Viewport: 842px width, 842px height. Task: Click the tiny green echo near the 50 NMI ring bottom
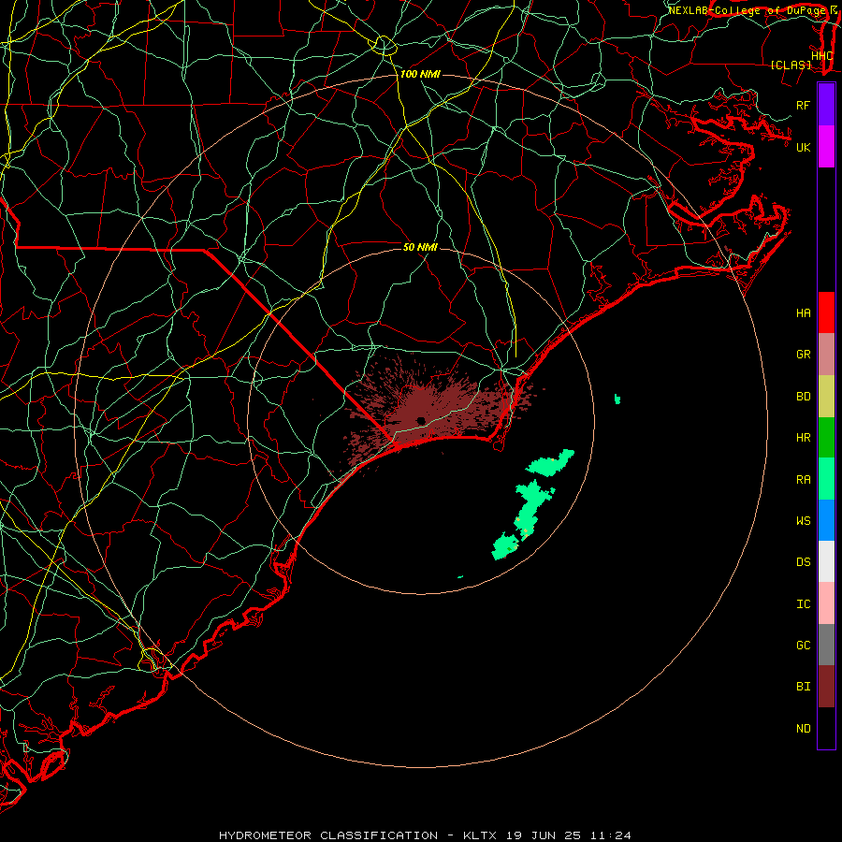click(x=460, y=577)
